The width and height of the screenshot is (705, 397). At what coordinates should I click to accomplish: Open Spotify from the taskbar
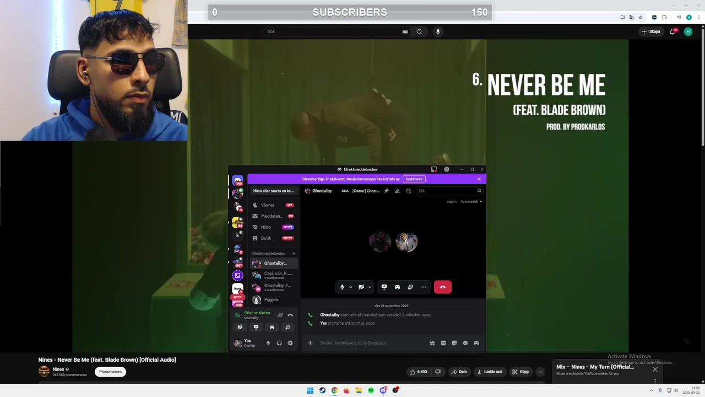pyautogui.click(x=371, y=390)
